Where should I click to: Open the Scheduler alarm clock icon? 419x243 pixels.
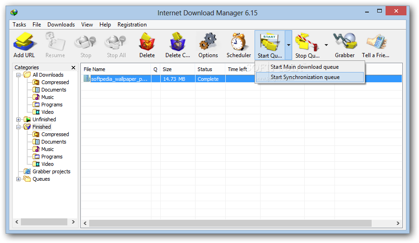(x=239, y=41)
